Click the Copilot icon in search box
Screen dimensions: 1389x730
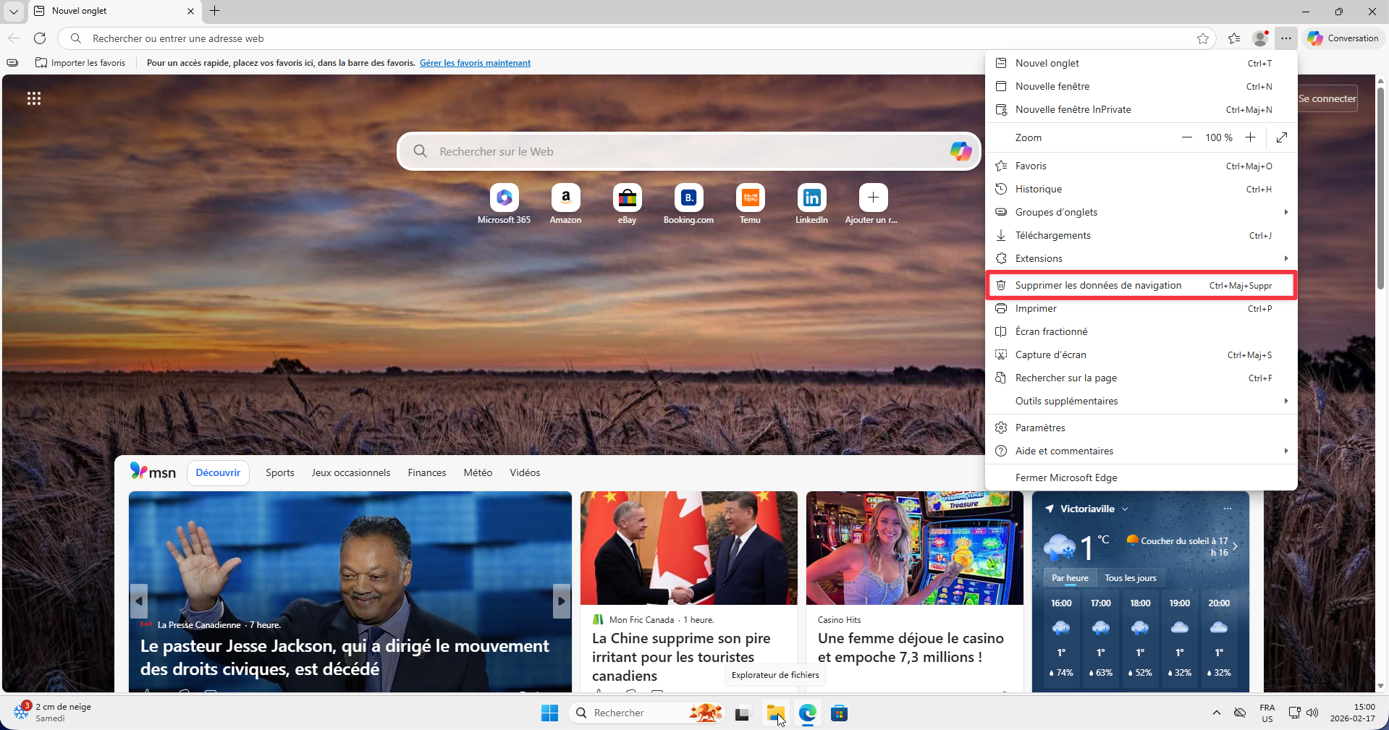[961, 151]
